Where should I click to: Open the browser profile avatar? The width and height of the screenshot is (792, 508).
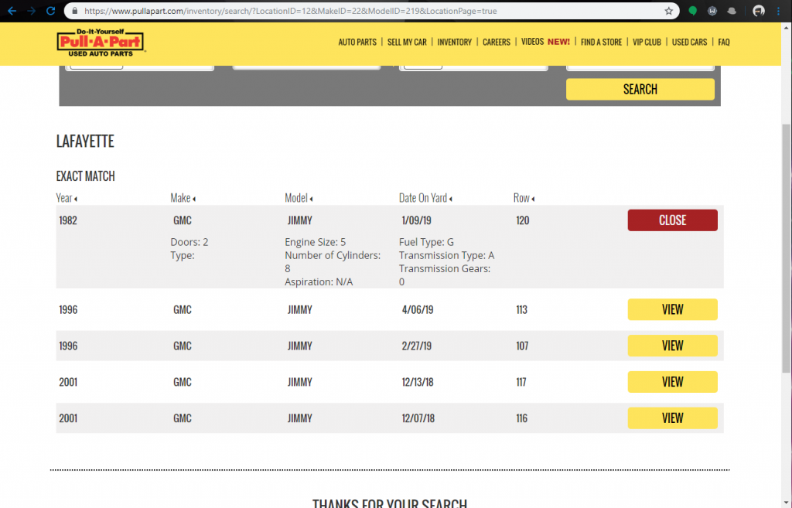759,11
